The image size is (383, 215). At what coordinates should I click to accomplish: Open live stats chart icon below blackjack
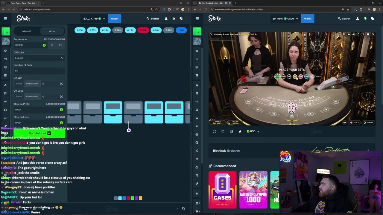pos(232,131)
